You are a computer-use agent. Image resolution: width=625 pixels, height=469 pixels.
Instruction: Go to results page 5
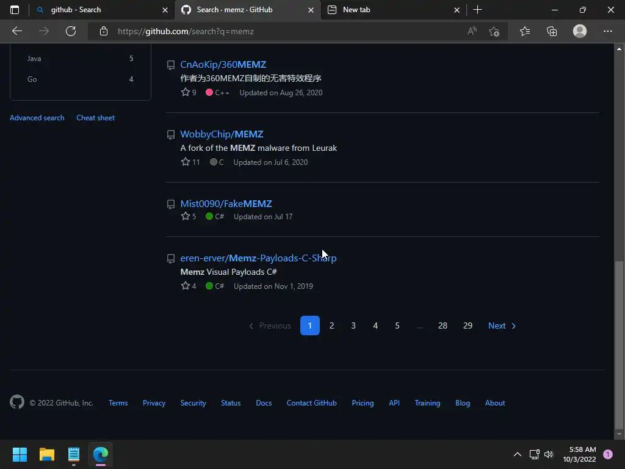click(x=397, y=325)
